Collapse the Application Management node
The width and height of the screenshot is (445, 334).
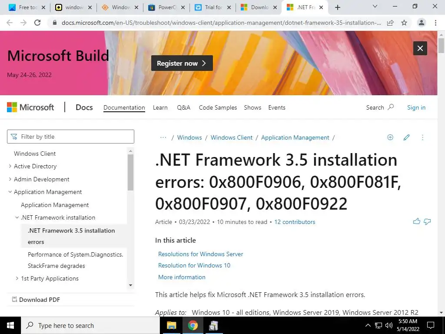(x=10, y=192)
